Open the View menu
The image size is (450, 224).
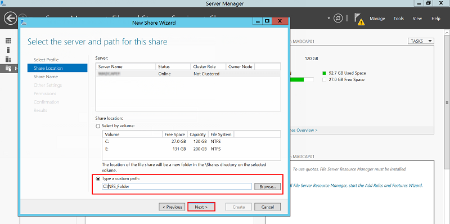click(417, 19)
